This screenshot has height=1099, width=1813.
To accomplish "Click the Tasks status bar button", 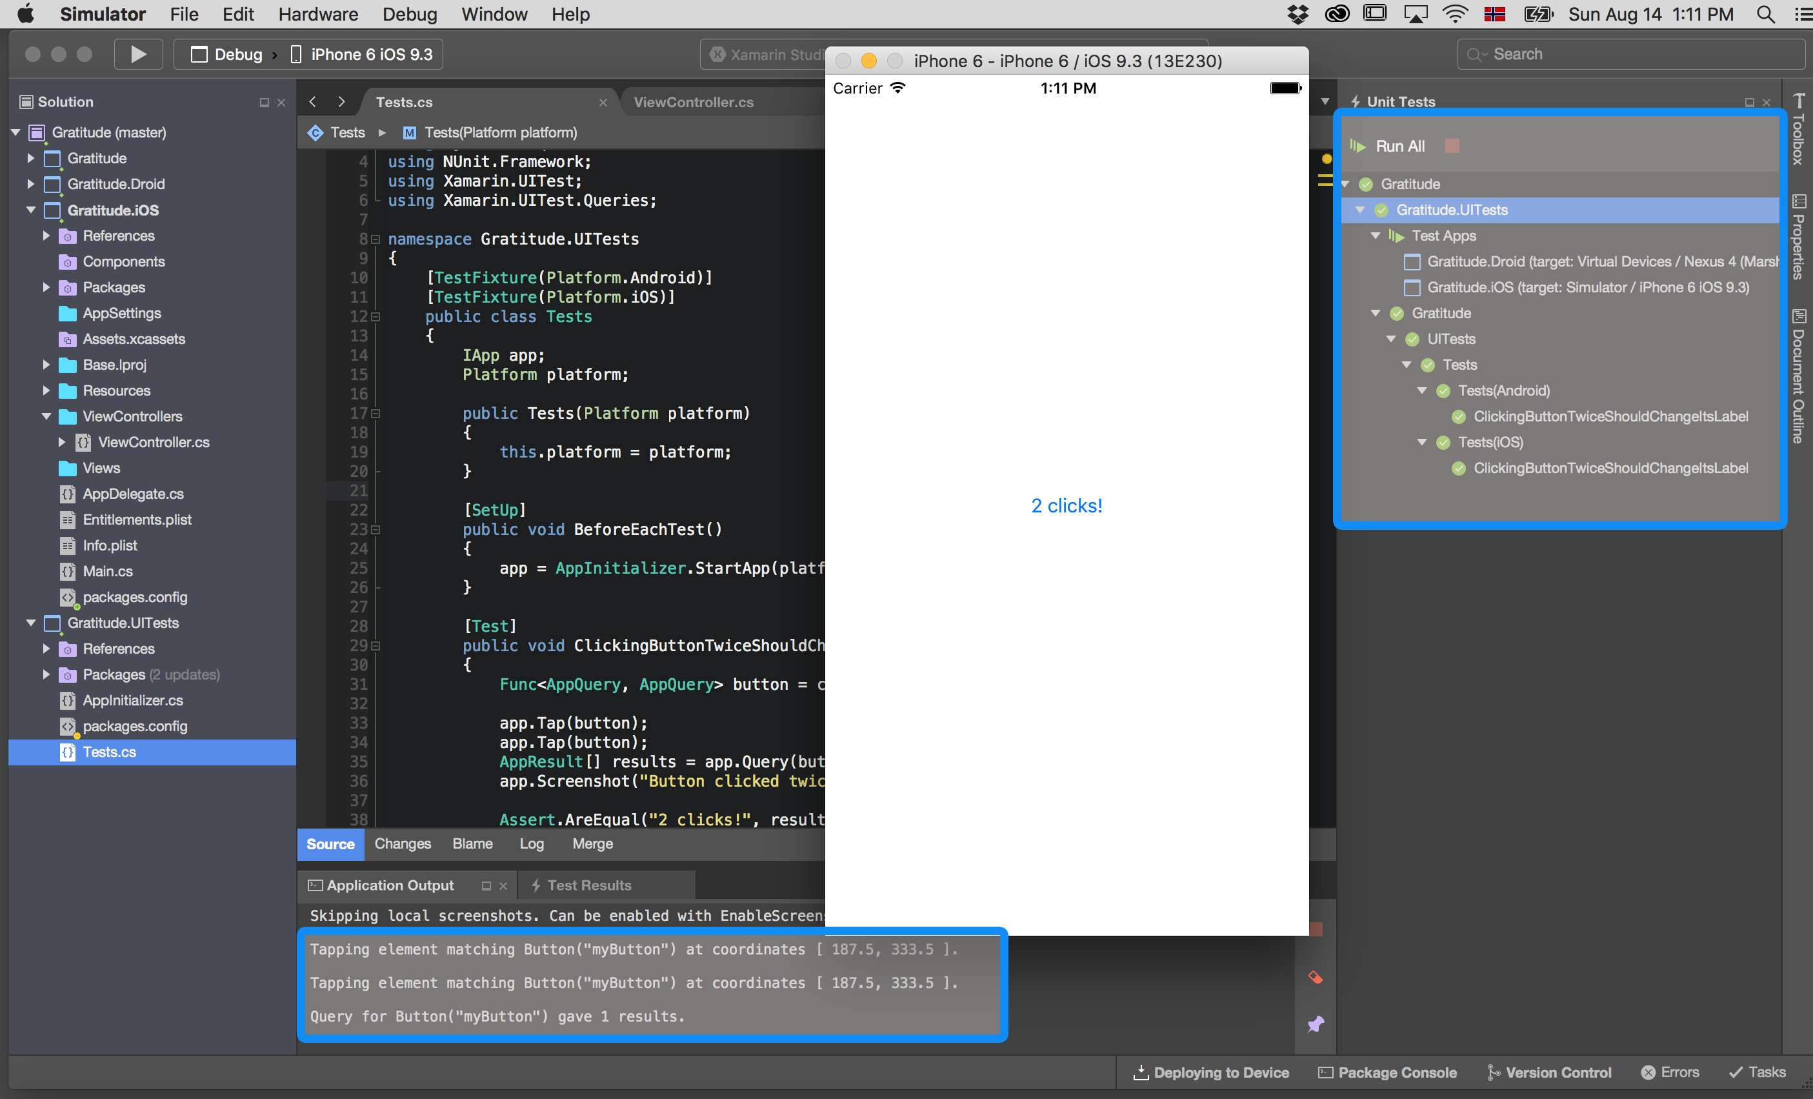I will point(1757,1072).
